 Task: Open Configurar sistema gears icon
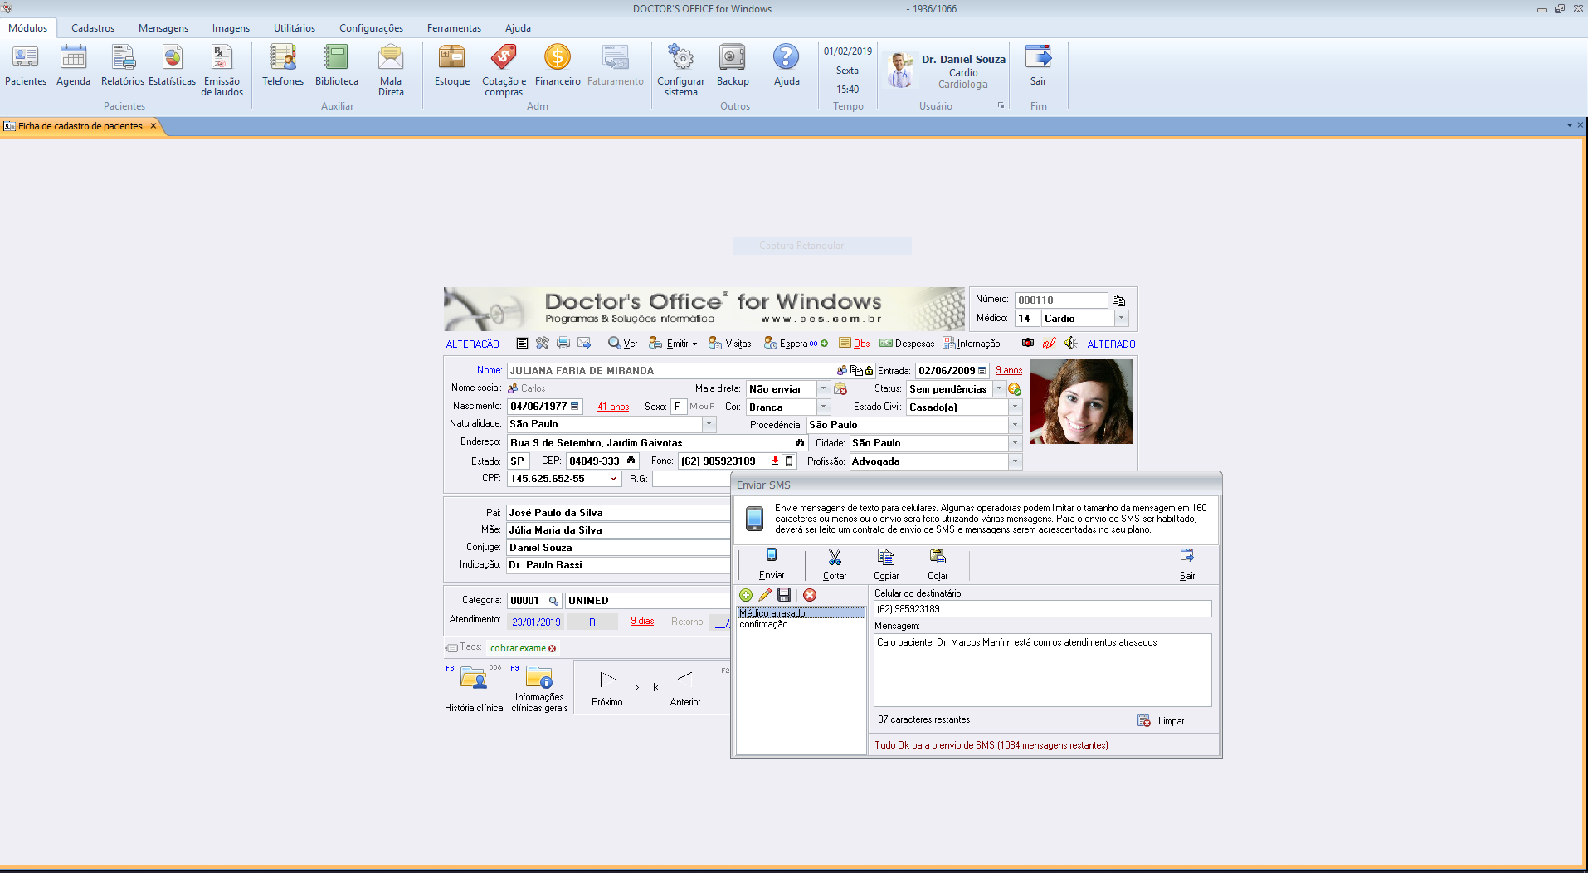680,71
